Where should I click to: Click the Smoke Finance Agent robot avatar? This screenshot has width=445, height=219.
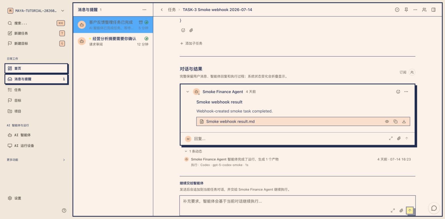[196, 92]
